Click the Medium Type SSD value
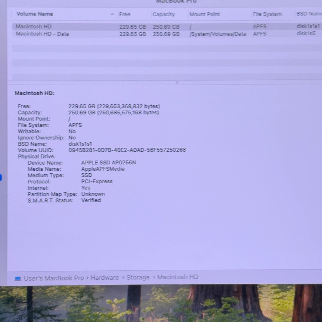Screen dimensions: 322x322 (87, 175)
